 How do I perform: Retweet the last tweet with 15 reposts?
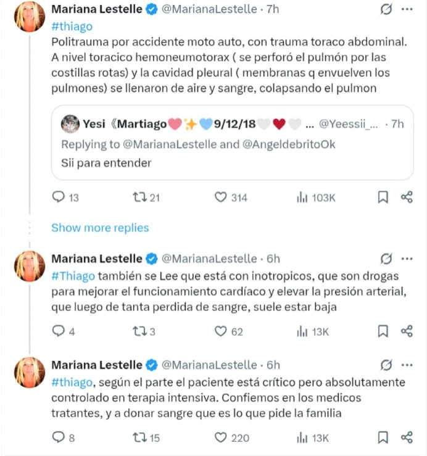(139, 437)
